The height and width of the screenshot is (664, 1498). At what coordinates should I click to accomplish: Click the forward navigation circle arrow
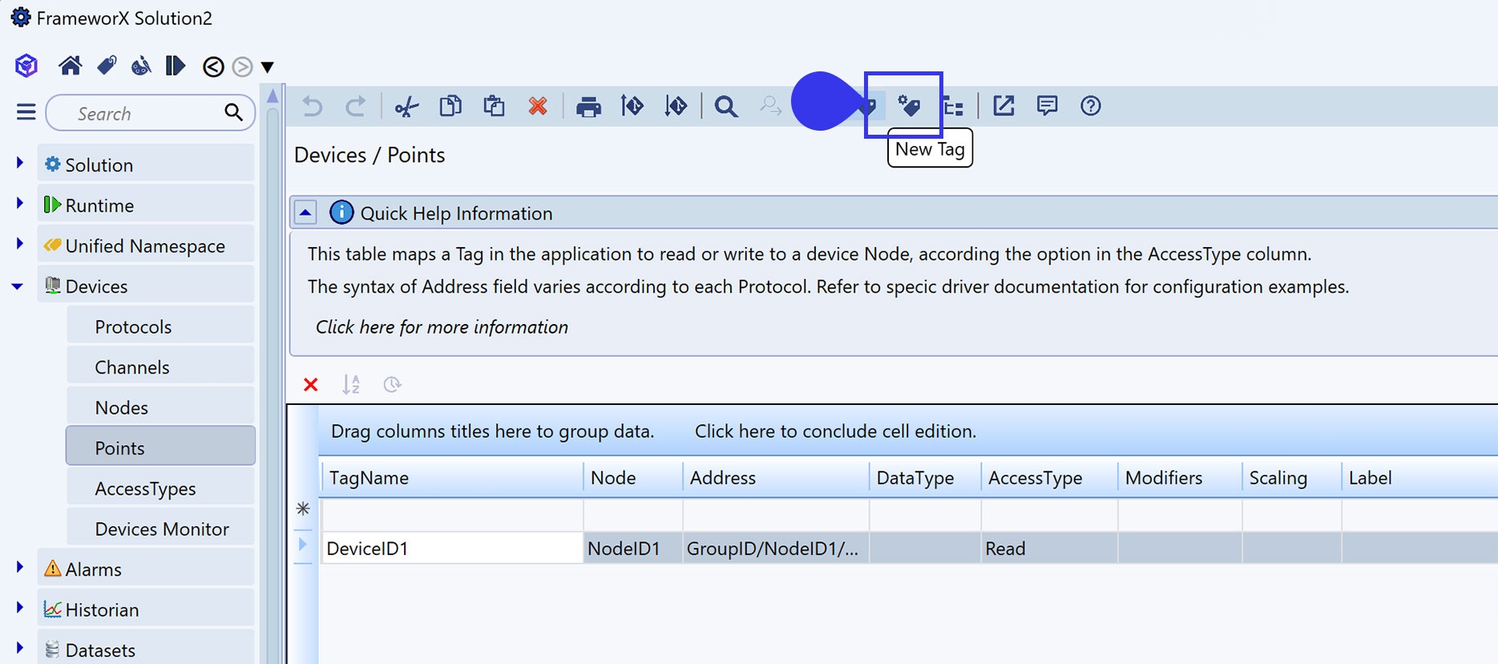pyautogui.click(x=242, y=67)
